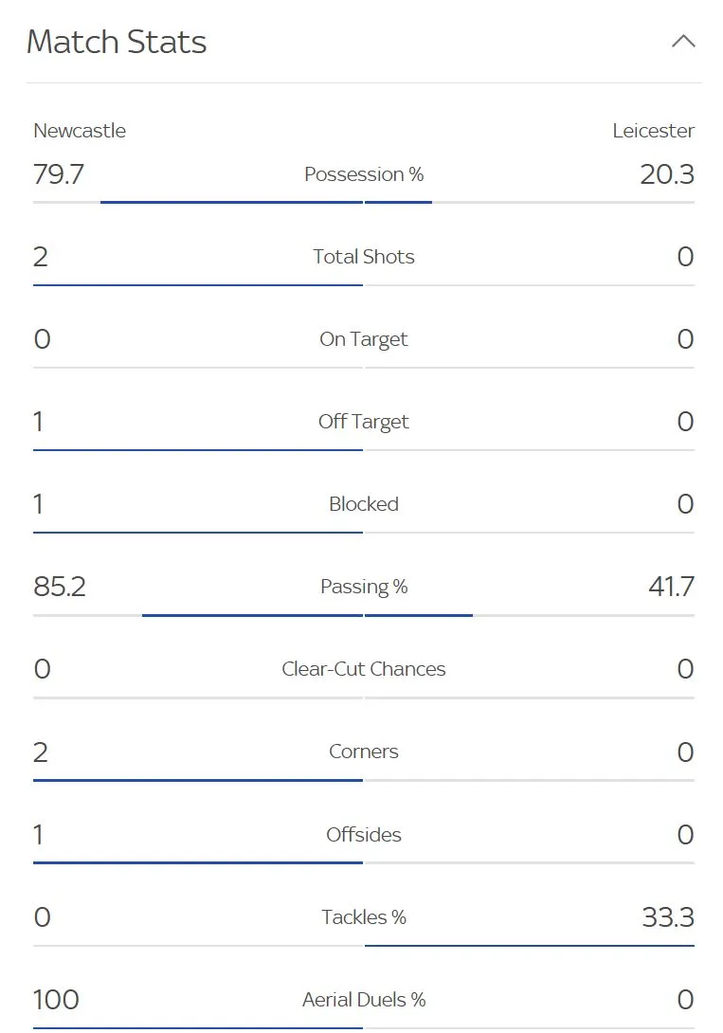Click Leicester's 33.3 tackles value
The width and height of the screenshot is (723, 1033).
(x=668, y=917)
